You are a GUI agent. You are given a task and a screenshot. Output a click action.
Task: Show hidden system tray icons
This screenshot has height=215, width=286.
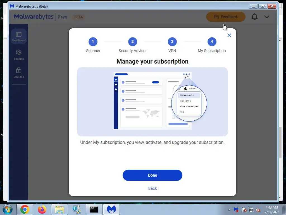click(x=229, y=210)
